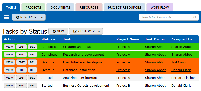Open the DOCUMENTS tab
Viewport: 201px width, 91px height.
[60, 7]
